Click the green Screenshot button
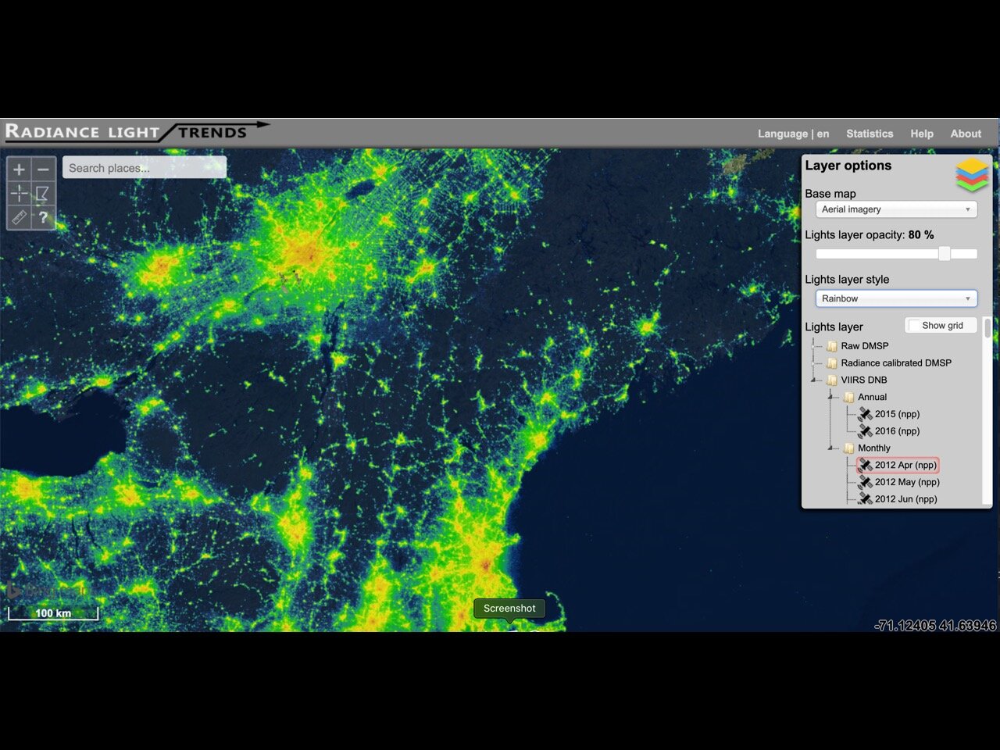 pos(509,609)
